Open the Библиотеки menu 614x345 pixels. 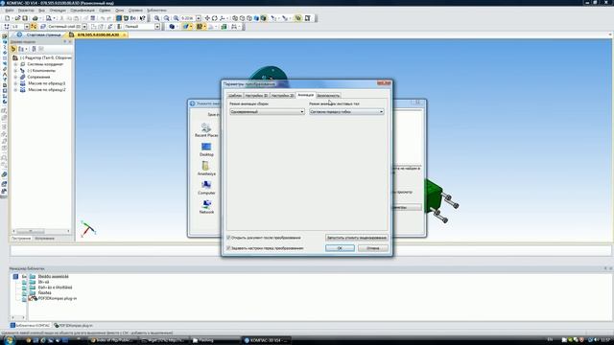tap(156, 11)
